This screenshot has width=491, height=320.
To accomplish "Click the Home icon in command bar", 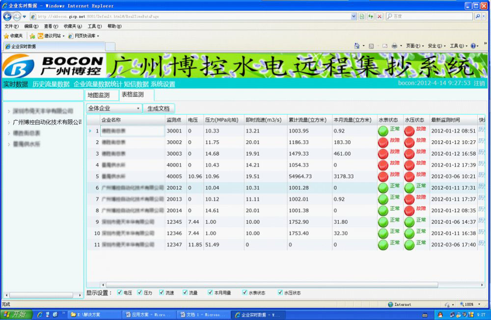I will coord(357,46).
